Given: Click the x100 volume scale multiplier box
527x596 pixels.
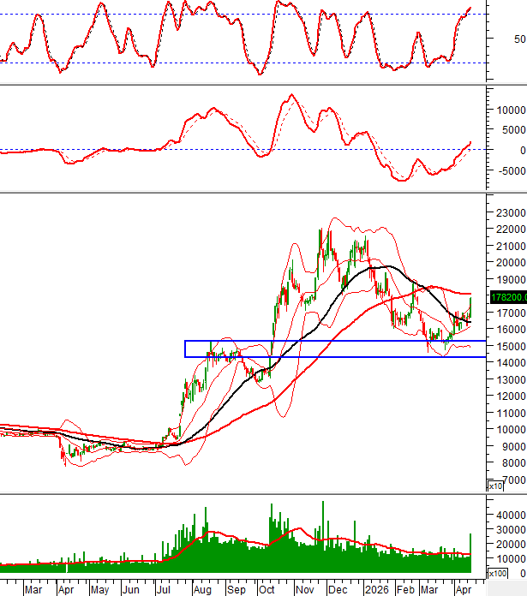Looking at the screenshot, I should click(x=494, y=573).
